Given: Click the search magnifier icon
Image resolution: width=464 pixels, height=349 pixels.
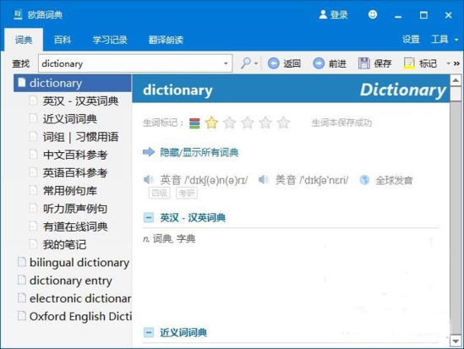Looking at the screenshot, I should [246, 63].
